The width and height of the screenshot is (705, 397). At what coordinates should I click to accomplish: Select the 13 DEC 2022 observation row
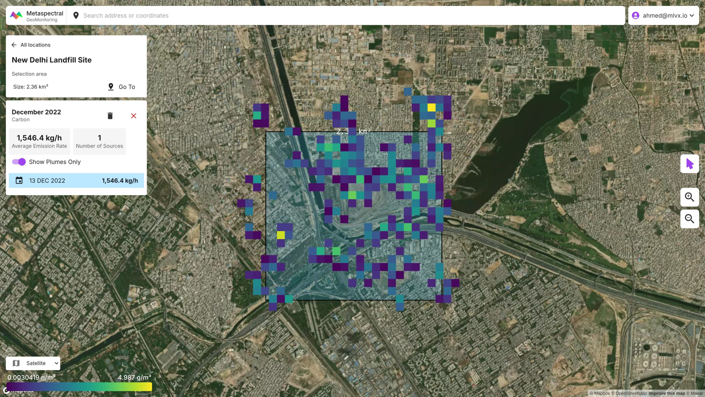point(76,181)
